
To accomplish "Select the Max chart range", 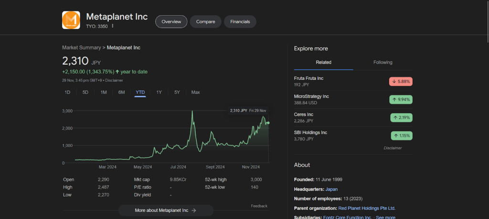I will pyautogui.click(x=195, y=92).
